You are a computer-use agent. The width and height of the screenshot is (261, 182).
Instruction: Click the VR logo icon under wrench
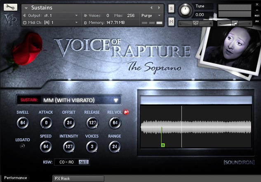(x=11, y=20)
